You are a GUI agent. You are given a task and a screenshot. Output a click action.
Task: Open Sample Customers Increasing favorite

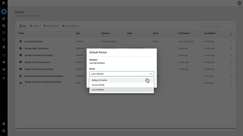tap(39, 69)
